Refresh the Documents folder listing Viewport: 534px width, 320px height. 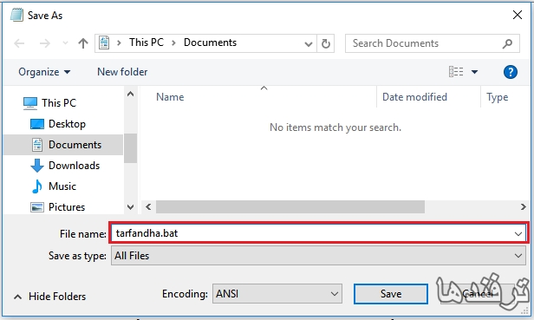pyautogui.click(x=326, y=43)
